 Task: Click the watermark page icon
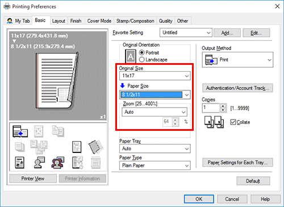coord(77,147)
